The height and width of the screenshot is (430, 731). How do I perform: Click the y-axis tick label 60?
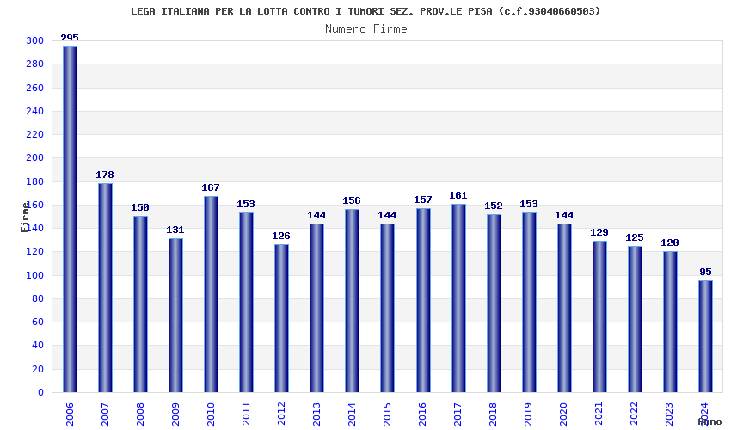coord(38,322)
